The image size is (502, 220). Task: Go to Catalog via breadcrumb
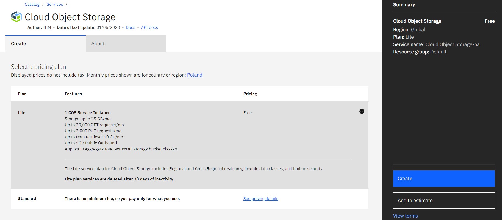(32, 4)
